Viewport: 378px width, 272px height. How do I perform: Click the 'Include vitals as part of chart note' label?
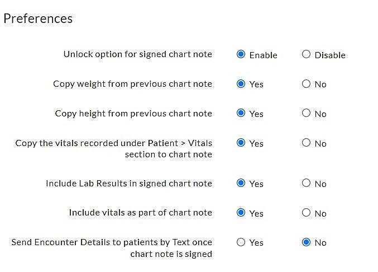pyautogui.click(x=140, y=213)
